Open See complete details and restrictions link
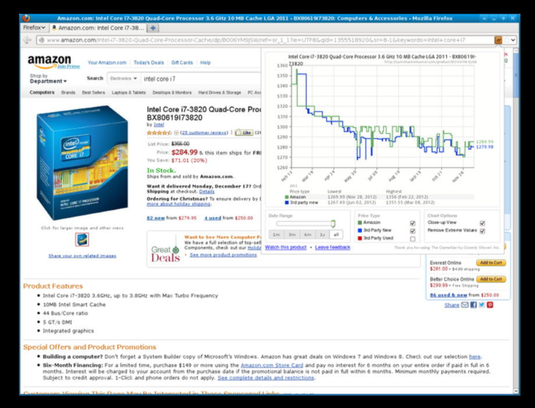The image size is (535, 408). pyautogui.click(x=266, y=378)
